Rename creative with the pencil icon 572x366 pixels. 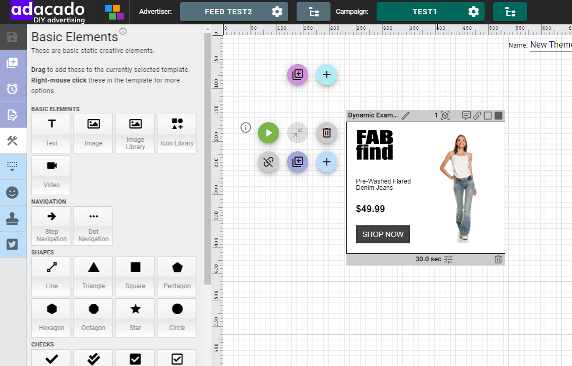[406, 116]
